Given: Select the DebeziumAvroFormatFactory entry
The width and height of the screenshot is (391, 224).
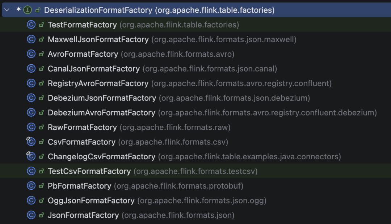Looking at the screenshot, I should [101, 112].
